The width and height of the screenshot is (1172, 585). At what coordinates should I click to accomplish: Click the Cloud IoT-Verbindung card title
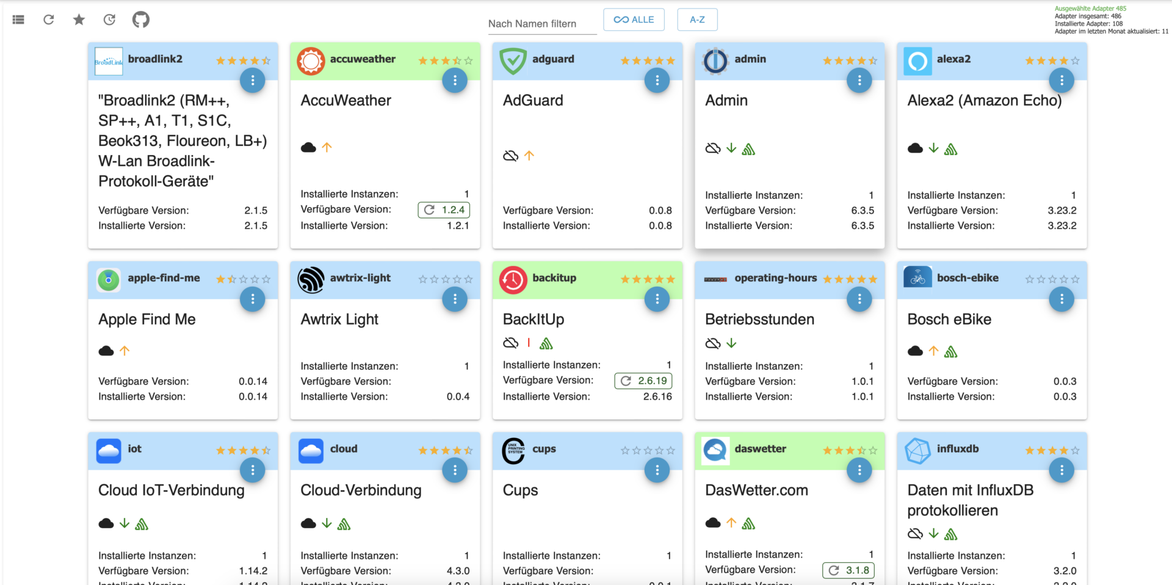[x=172, y=490]
